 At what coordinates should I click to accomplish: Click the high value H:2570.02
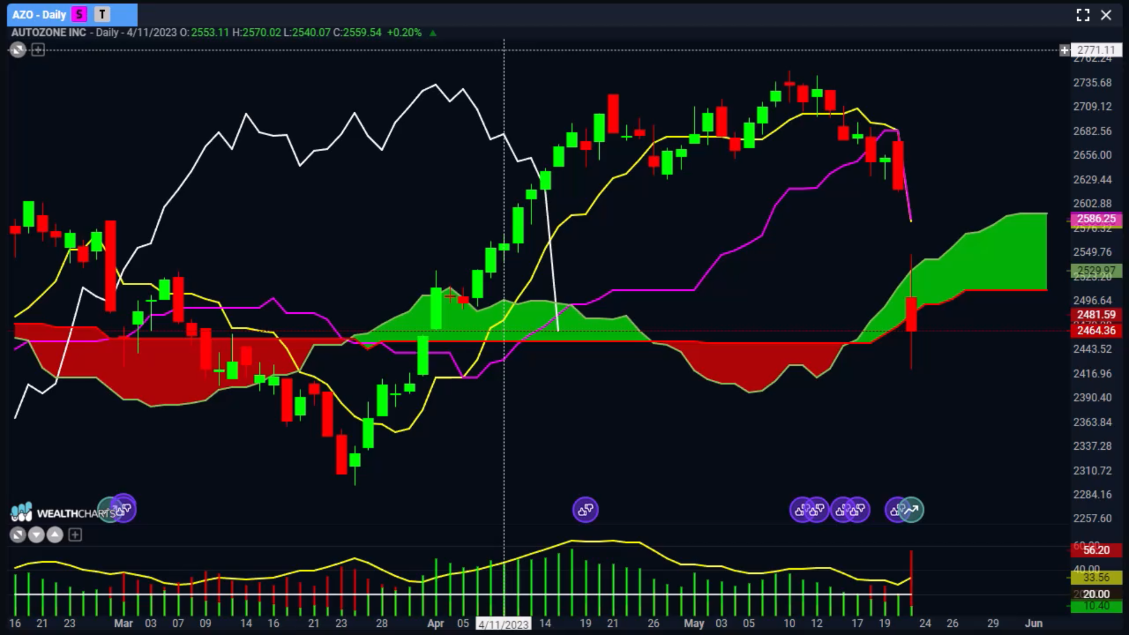[x=256, y=32]
